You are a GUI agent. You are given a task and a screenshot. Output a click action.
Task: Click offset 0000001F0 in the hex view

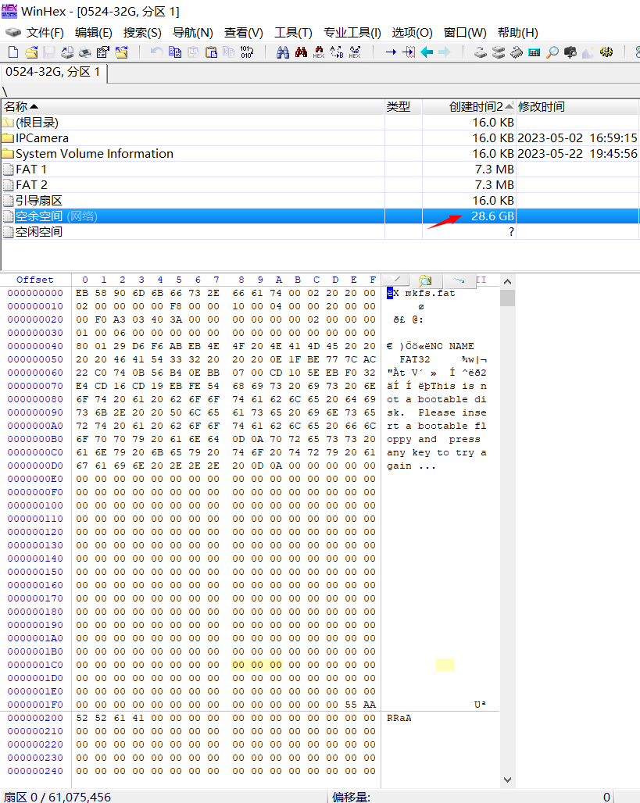(35, 705)
